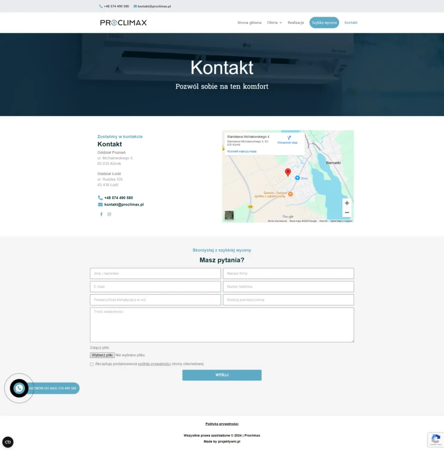Open the Facebook profile icon
This screenshot has height=450, width=444.
[x=101, y=214]
